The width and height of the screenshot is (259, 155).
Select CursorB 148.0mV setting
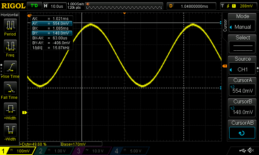[242, 112]
